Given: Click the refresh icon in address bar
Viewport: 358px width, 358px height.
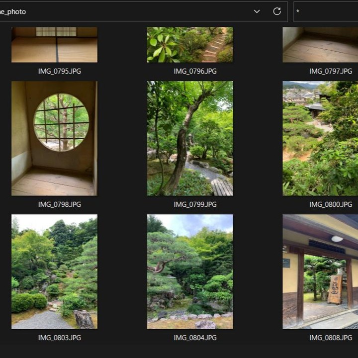Looking at the screenshot, I should (277, 11).
